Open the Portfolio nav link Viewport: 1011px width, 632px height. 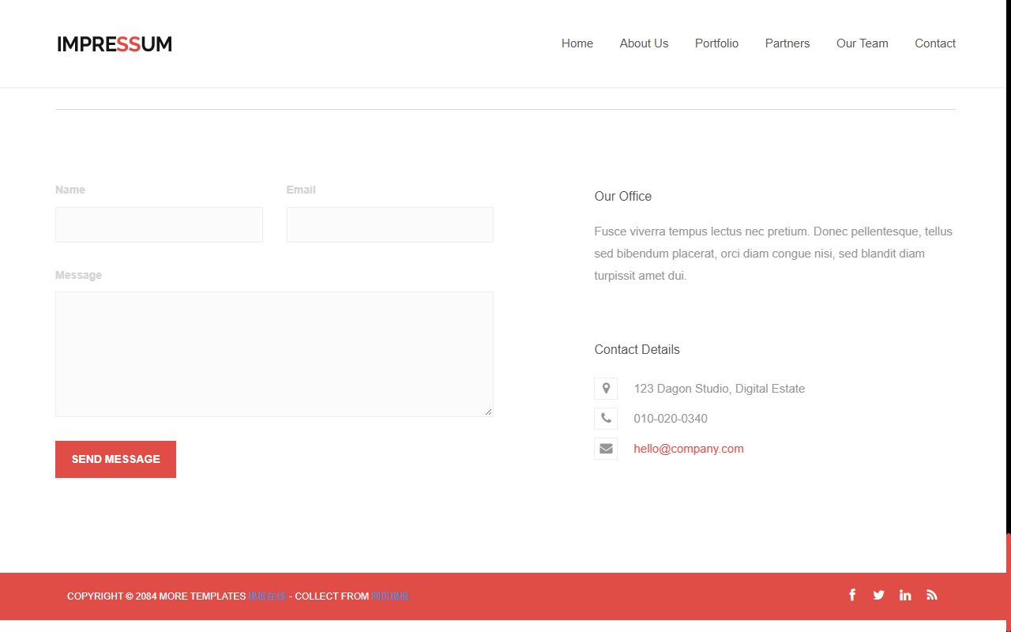[716, 43]
